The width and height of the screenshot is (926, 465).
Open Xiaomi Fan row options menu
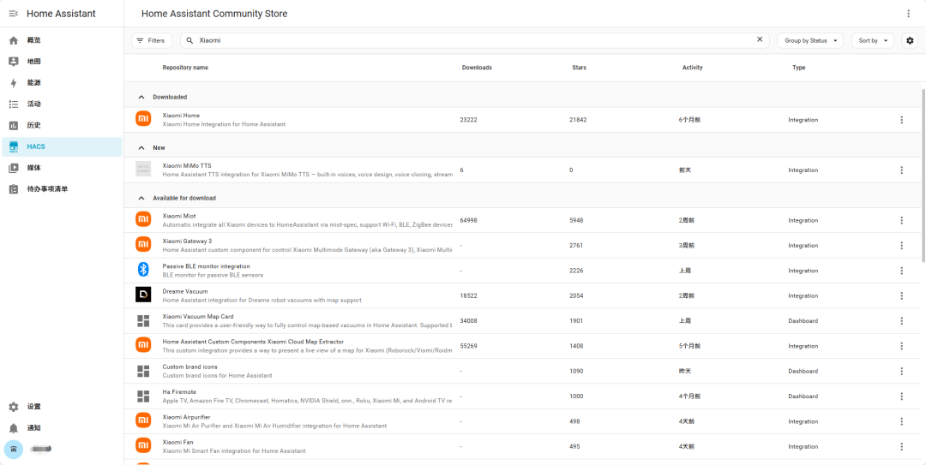901,447
